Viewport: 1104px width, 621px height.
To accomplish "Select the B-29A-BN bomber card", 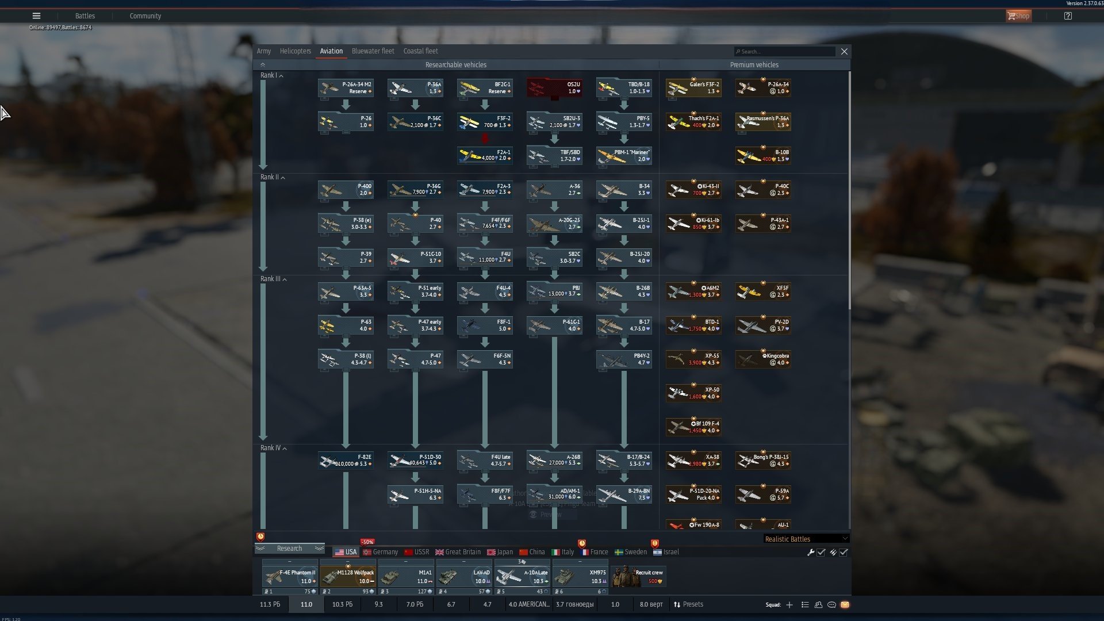I will pyautogui.click(x=624, y=494).
